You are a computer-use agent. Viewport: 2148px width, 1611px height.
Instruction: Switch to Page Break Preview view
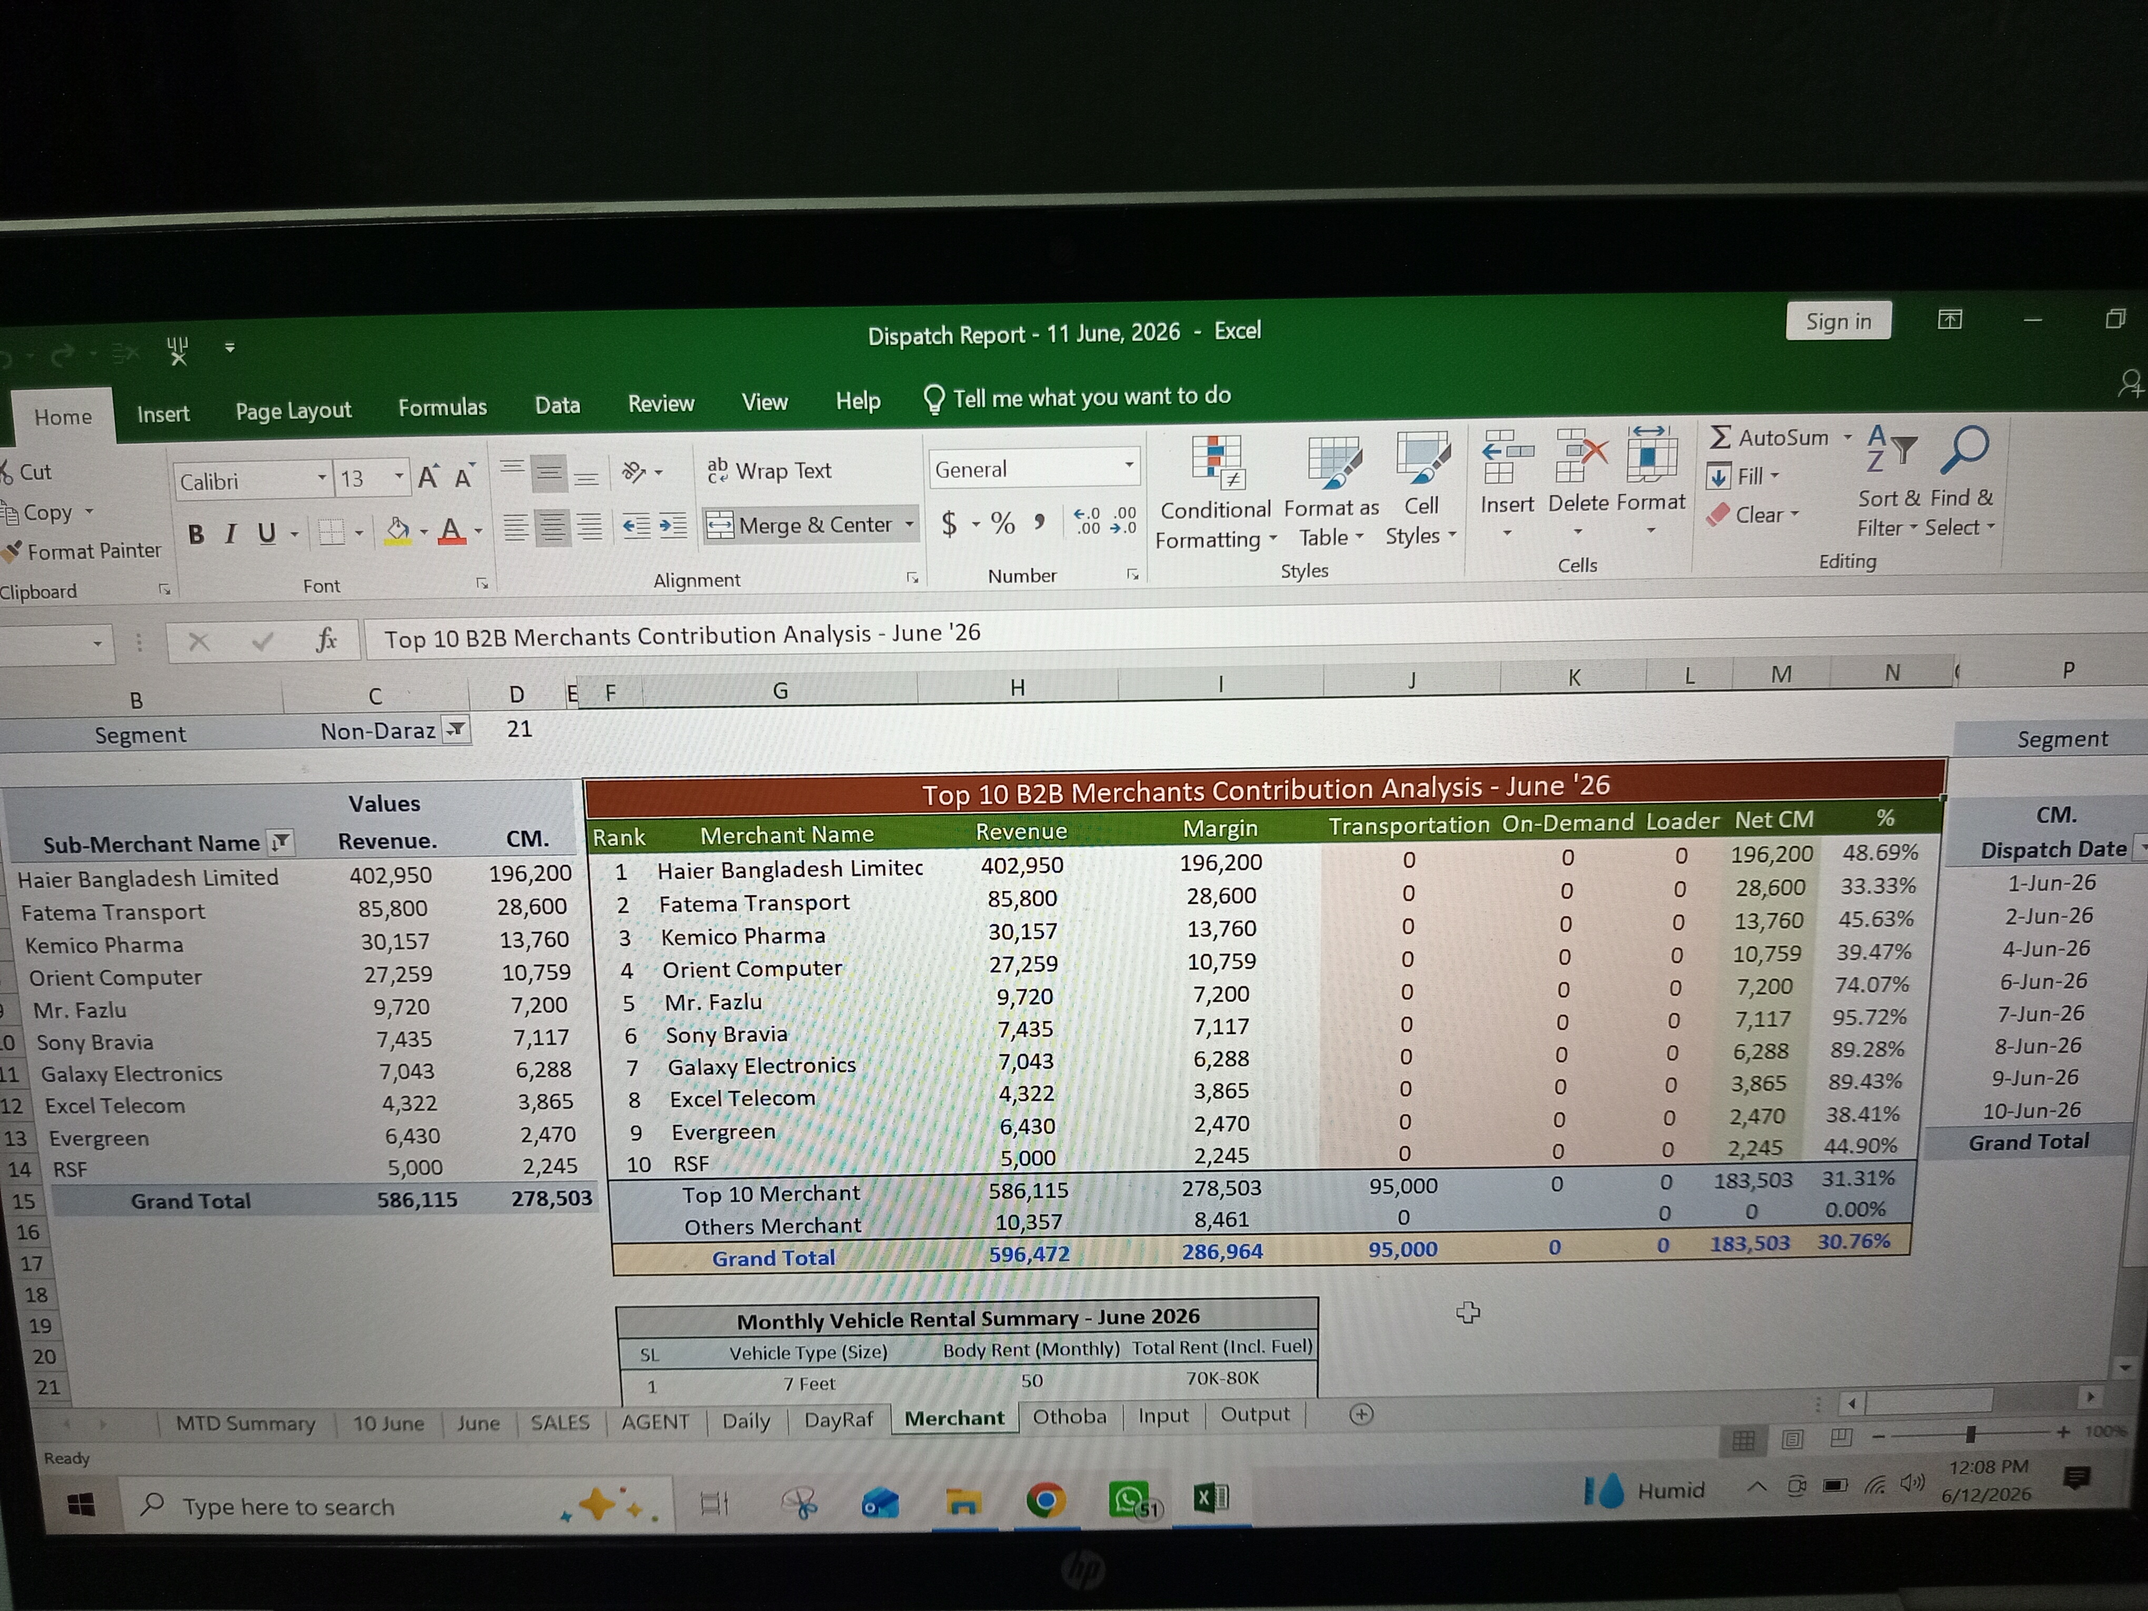[x=1841, y=1437]
